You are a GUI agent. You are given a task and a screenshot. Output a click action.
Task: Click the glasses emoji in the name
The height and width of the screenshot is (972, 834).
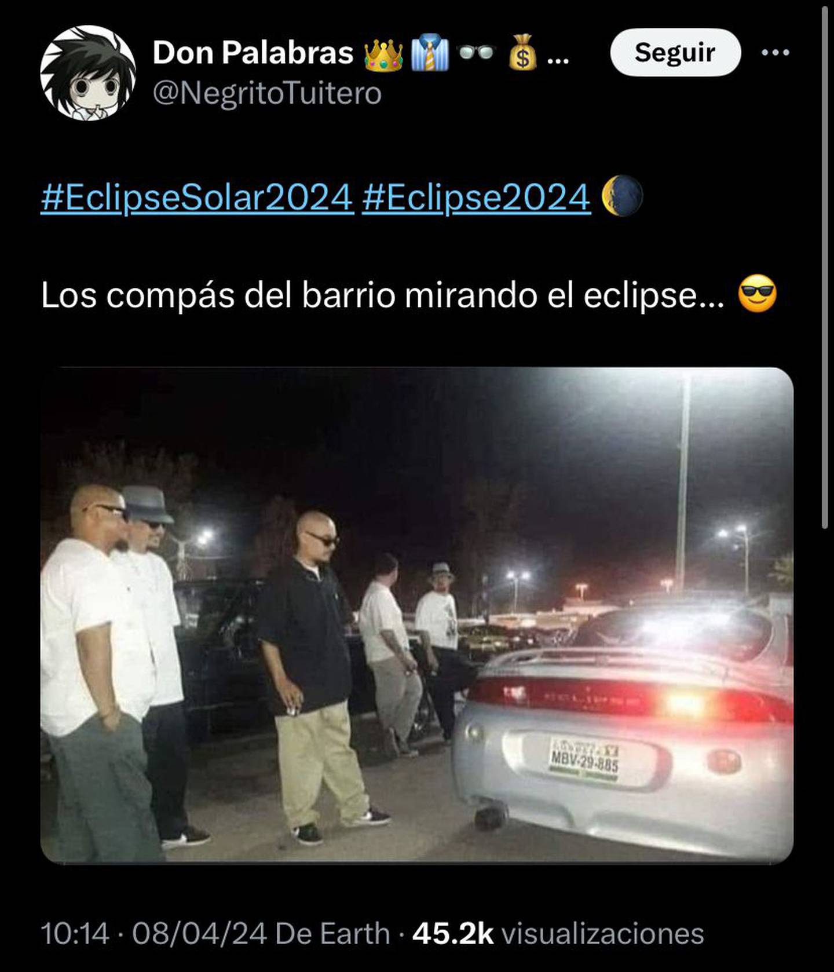point(476,53)
